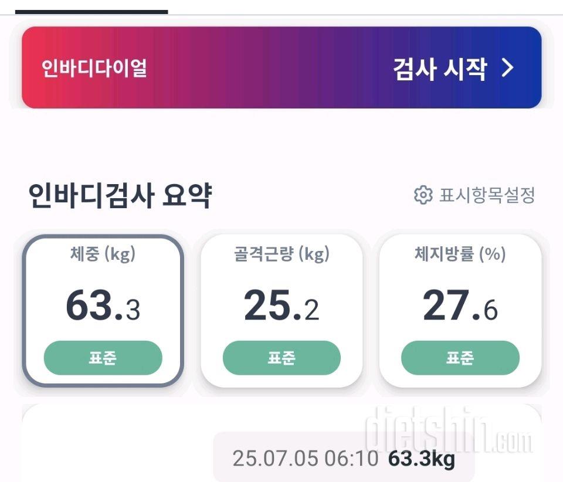Image resolution: width=563 pixels, height=482 pixels.
Task: Select the active tab with dark underline
Action: 91,12
